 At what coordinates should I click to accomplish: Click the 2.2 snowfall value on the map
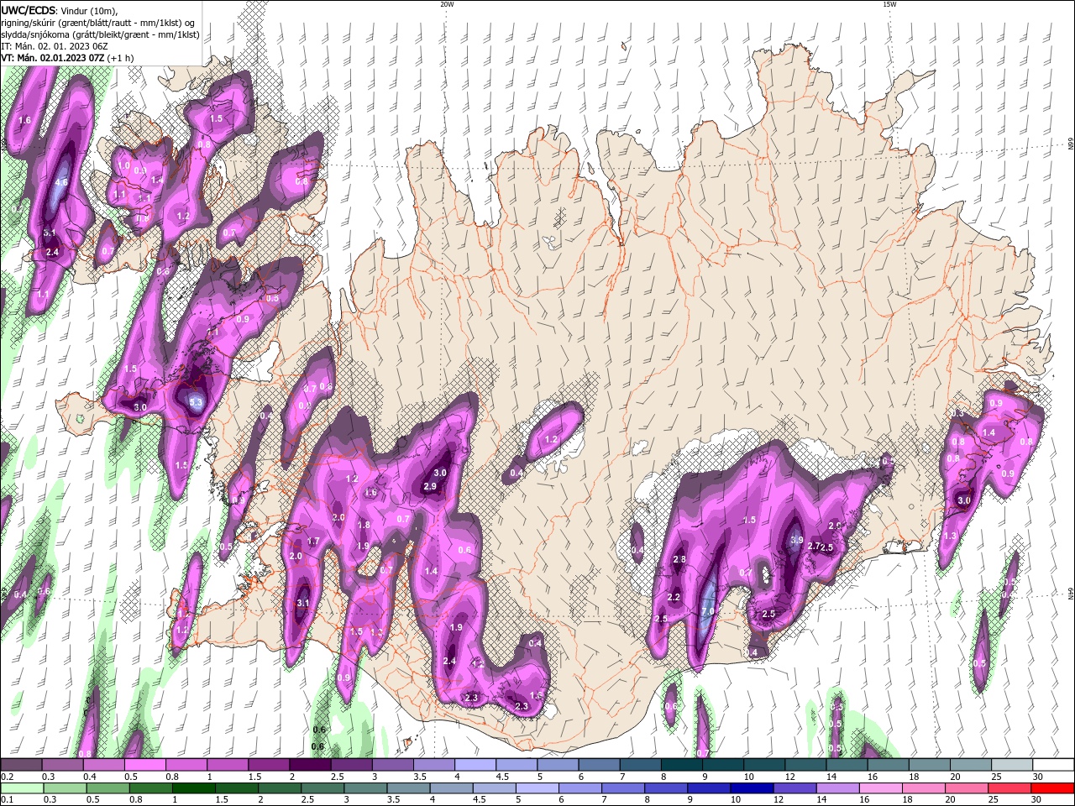tap(674, 597)
